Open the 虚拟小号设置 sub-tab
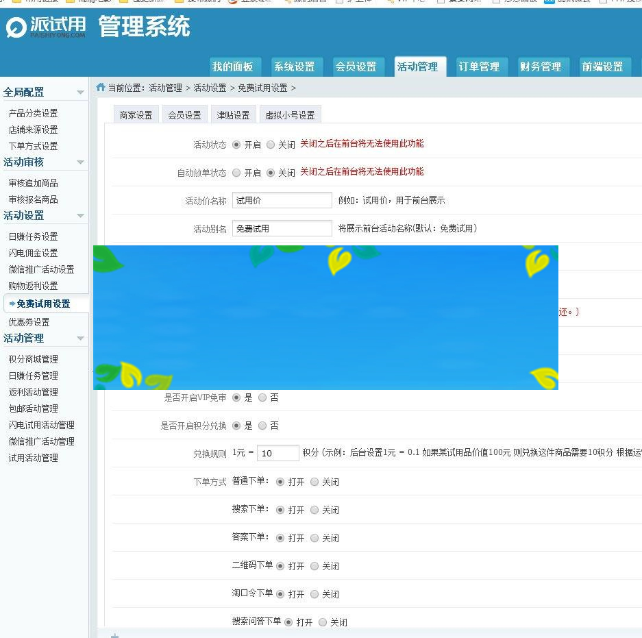642x638 pixels. [289, 114]
